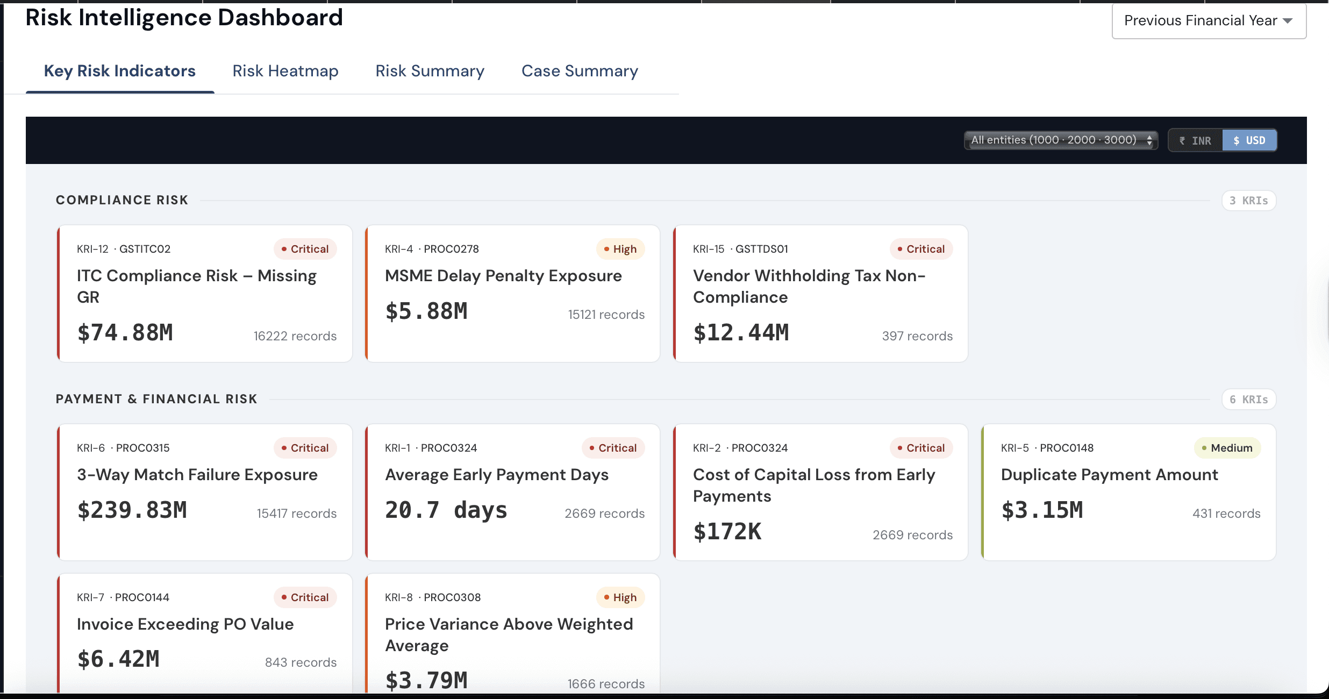1329x699 pixels.
Task: Open Cost of Capital Loss from Early Payments
Action: [813, 485]
